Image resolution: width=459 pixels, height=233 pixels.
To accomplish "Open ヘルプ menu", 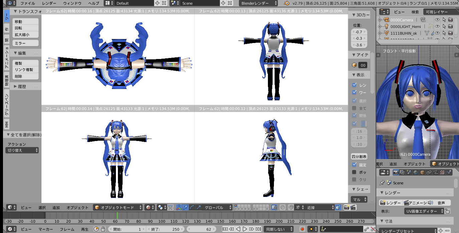I will 94,3.
